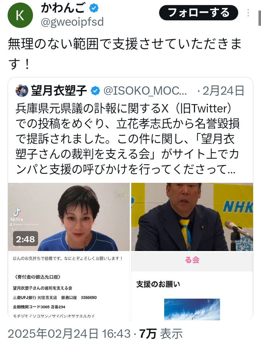Viewport: 261px width, 341px height.
Task: Click the TikTok logo watermark on the video
Action: tap(17, 215)
